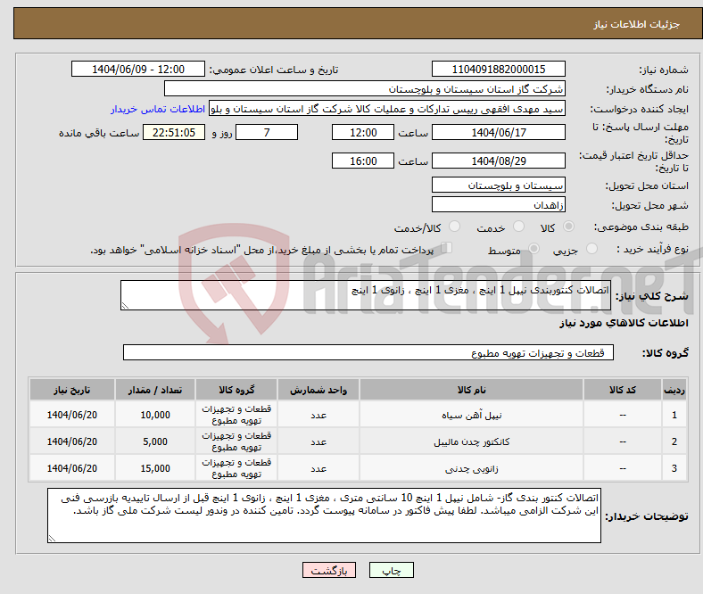This screenshot has width=703, height=594.
Task: Click the شماره نیاز number field
Action: [498, 70]
